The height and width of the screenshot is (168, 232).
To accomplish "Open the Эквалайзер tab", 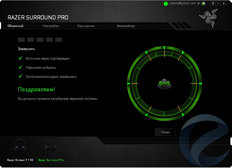I will [126, 26].
